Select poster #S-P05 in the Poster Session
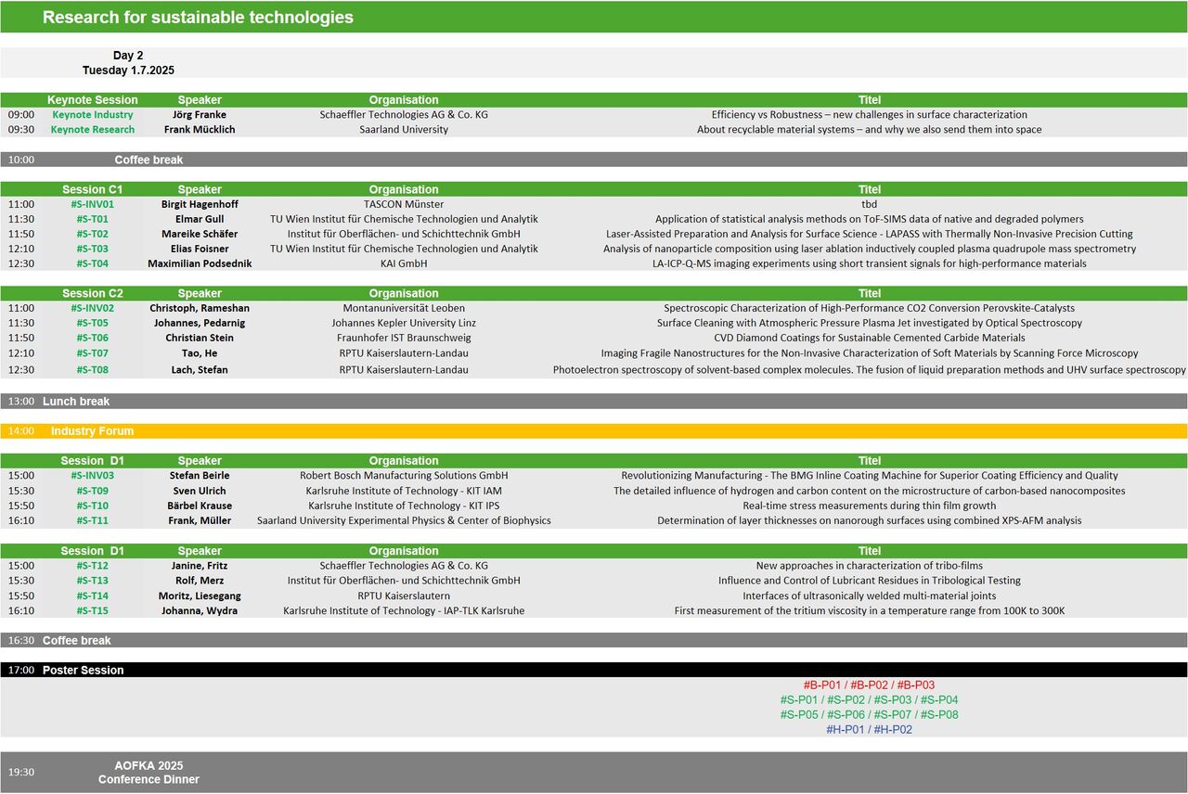 pyautogui.click(x=799, y=715)
